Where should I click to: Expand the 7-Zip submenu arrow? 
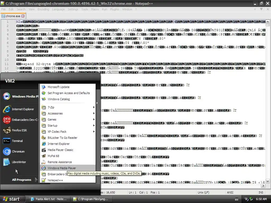(x=94, y=107)
